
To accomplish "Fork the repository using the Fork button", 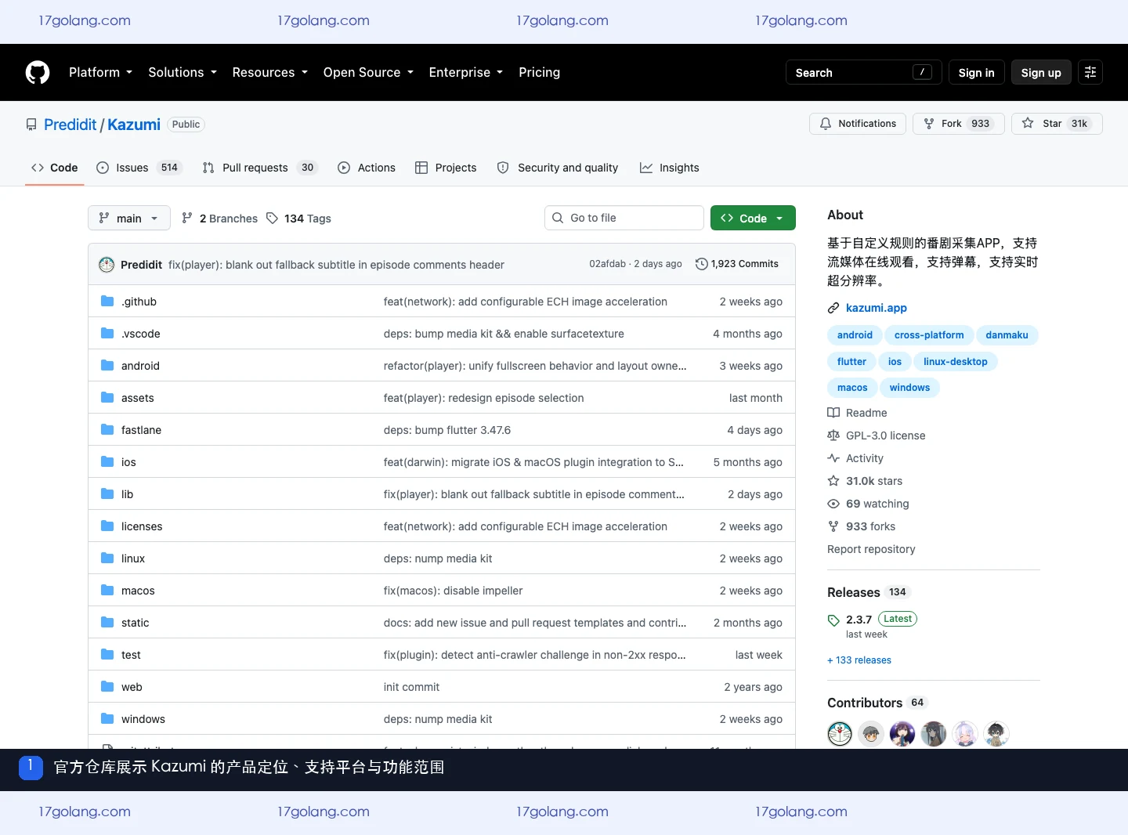I will pyautogui.click(x=959, y=124).
